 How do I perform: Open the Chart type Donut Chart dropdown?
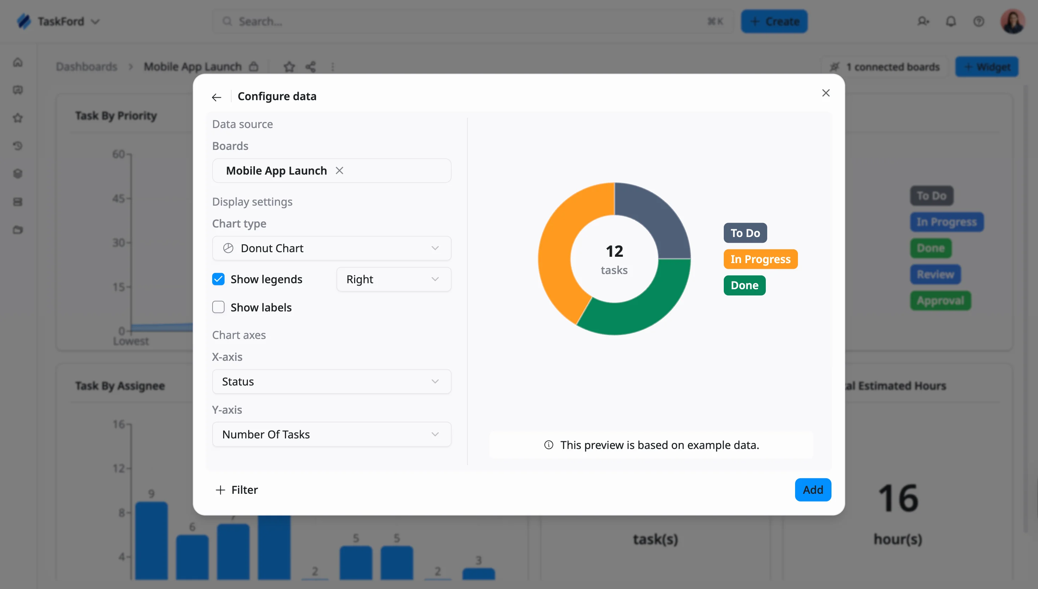pyautogui.click(x=332, y=248)
